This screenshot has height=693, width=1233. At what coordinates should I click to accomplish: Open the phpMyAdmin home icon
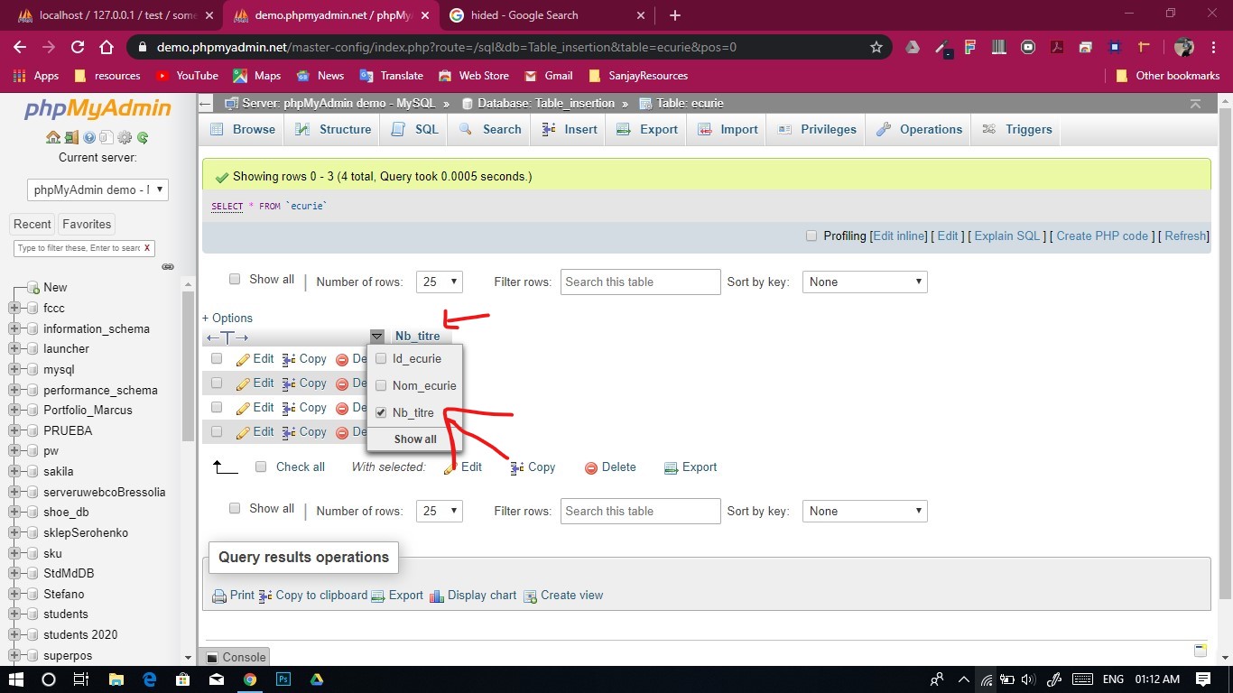click(x=52, y=137)
